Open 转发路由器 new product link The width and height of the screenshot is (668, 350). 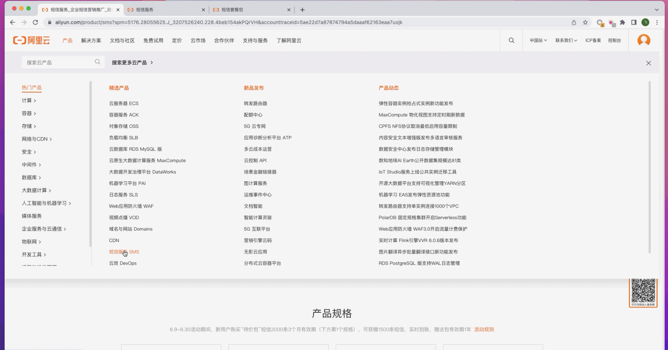[255, 103]
